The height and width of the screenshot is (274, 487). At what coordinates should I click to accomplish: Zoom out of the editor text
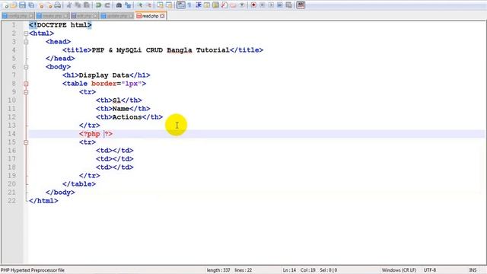click(149, 5)
